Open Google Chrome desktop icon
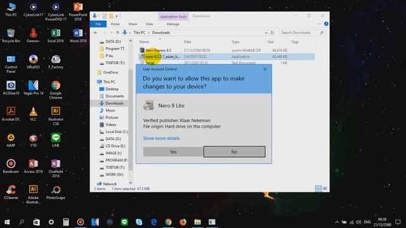The width and height of the screenshot is (406, 228). point(55,90)
